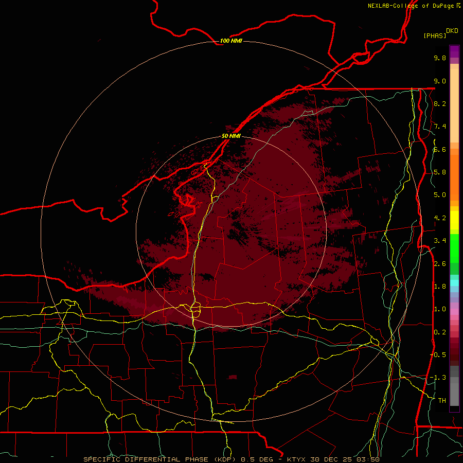Select the 9.8 value on the color scale
Image resolution: width=463 pixels, height=463 pixels.
pyautogui.click(x=440, y=58)
